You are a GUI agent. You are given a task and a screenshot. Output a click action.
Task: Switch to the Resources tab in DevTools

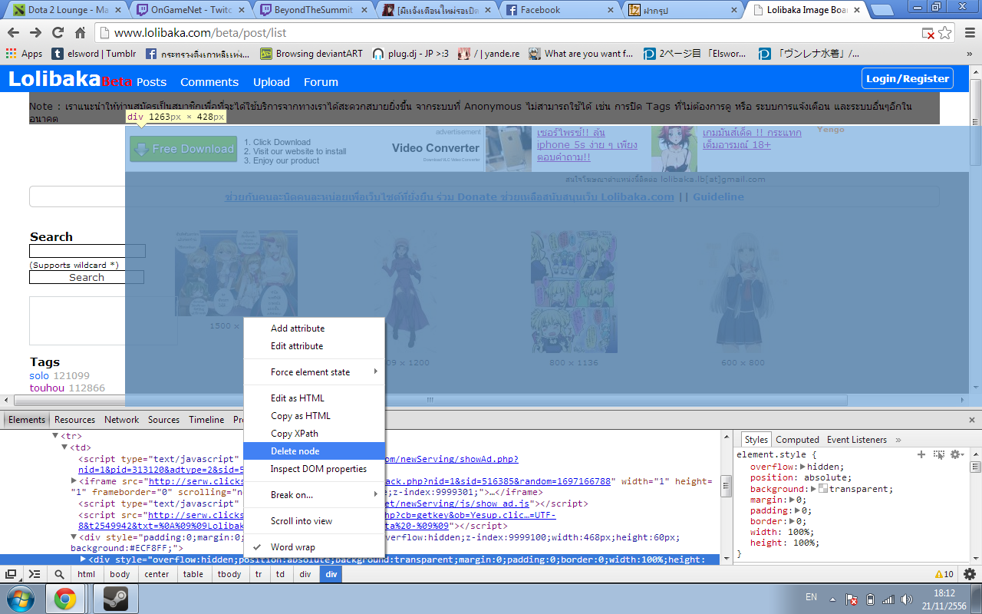tap(75, 420)
